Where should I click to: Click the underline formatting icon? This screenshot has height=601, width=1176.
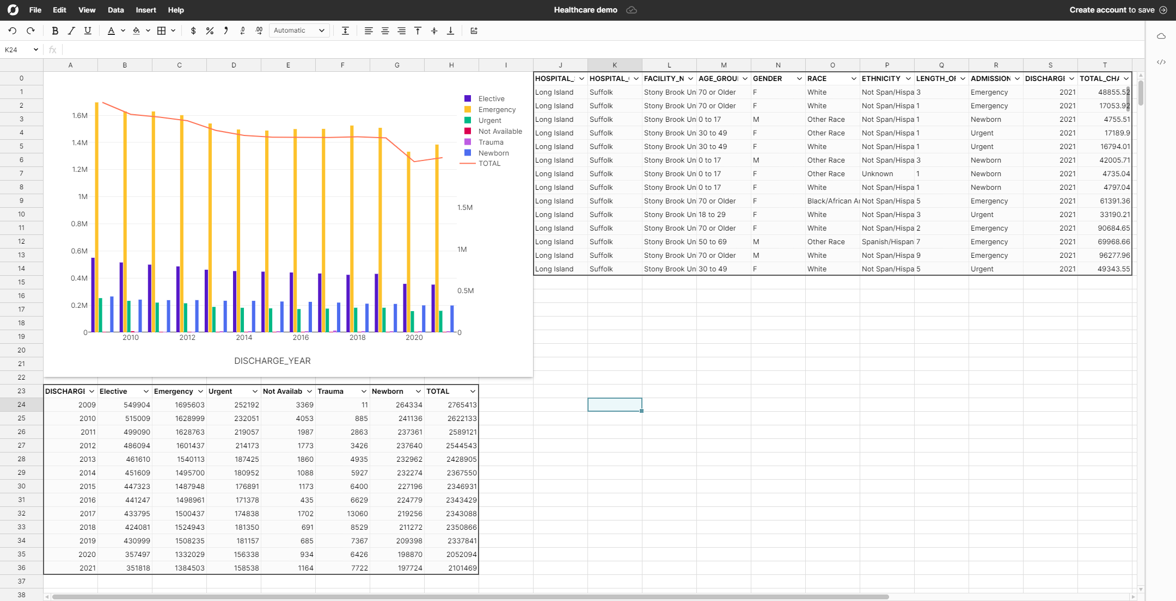[87, 30]
